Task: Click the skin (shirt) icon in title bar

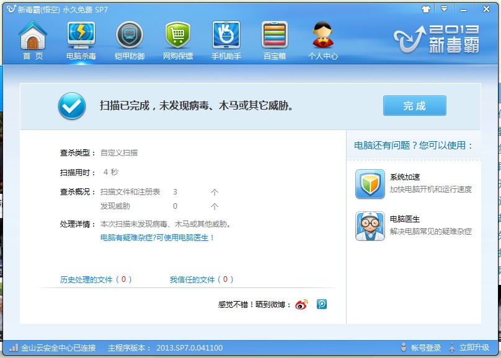Action: click(426, 9)
